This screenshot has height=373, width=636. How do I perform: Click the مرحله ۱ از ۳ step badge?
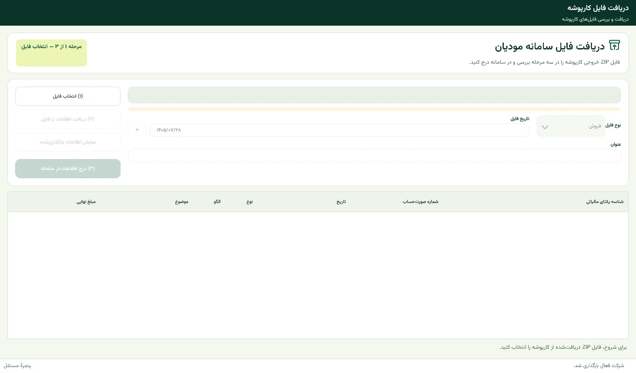51,53
